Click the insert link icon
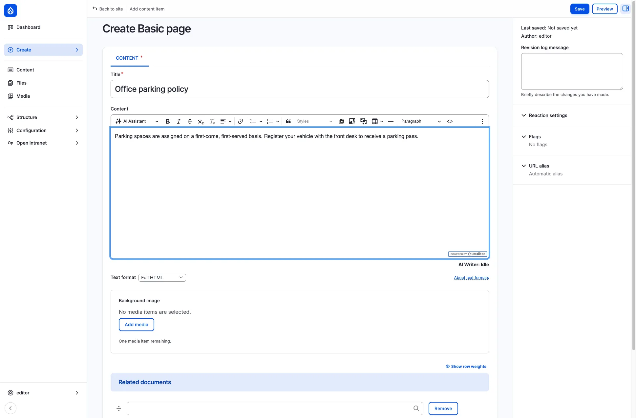Screen dimensions: 636x418 [x=241, y=121]
